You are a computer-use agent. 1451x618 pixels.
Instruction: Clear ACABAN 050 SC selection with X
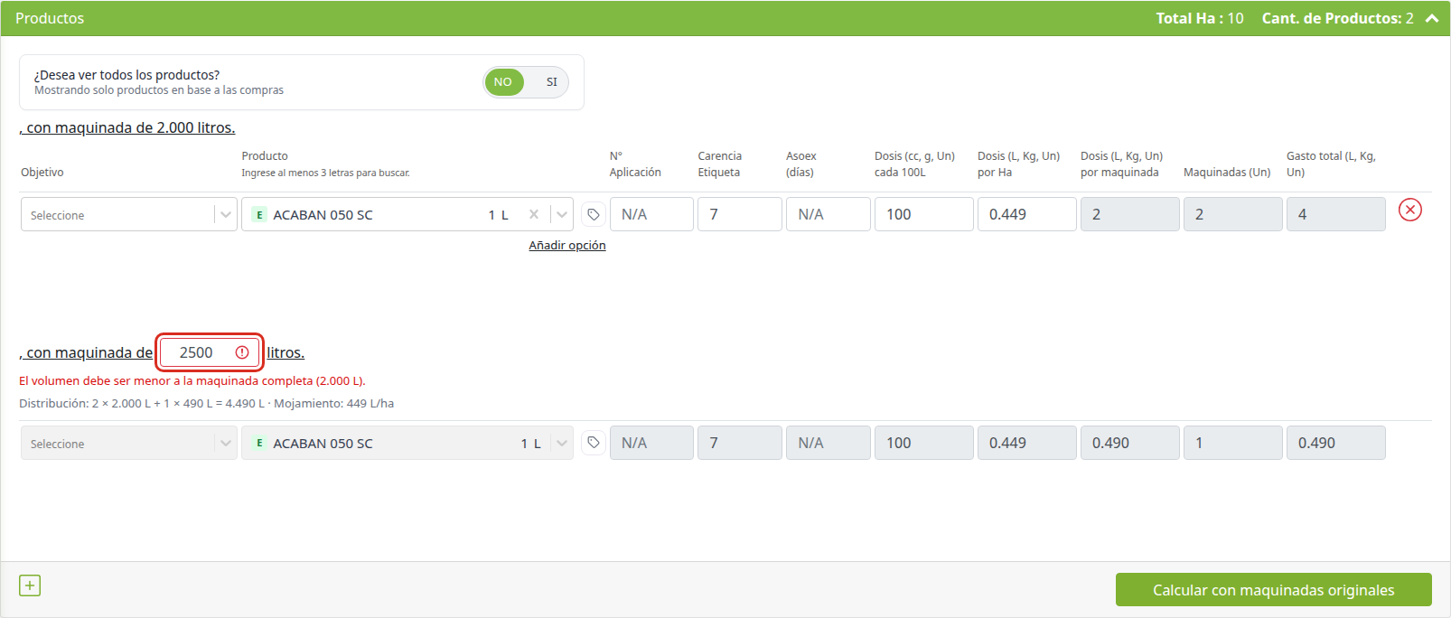pyautogui.click(x=534, y=214)
